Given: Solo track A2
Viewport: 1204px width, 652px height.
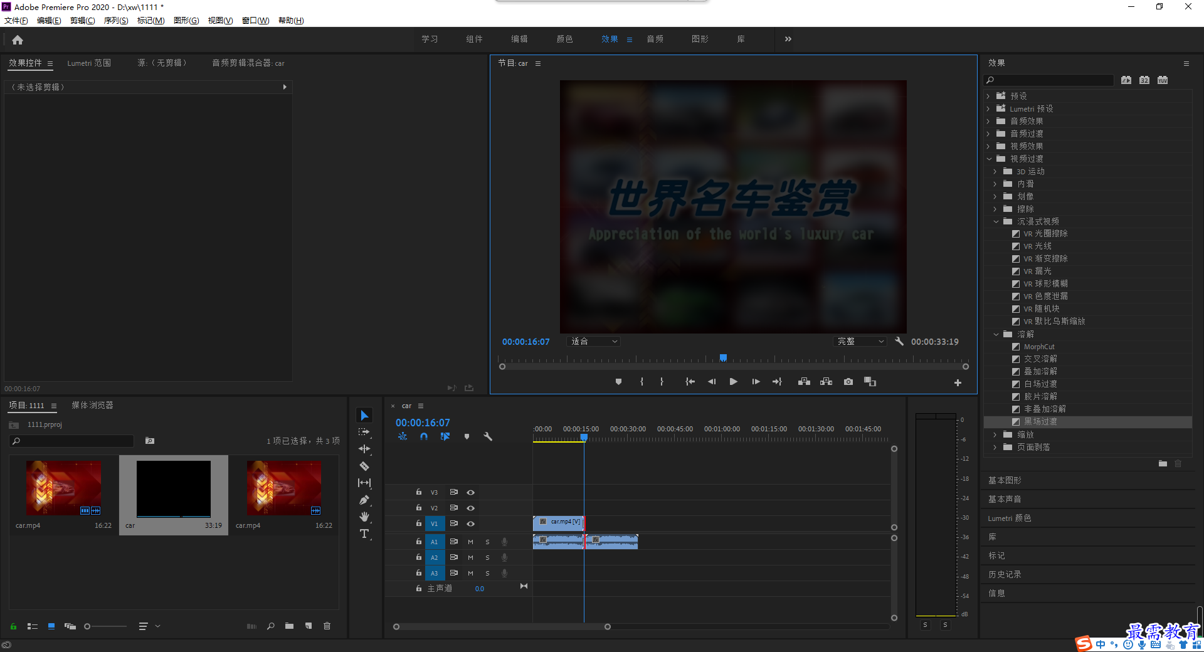Looking at the screenshot, I should pos(487,557).
